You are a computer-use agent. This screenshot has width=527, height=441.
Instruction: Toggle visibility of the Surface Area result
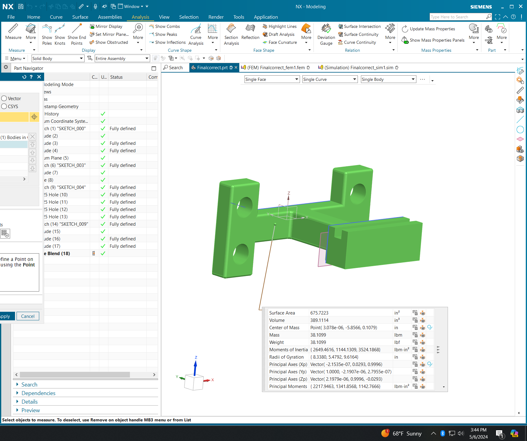[x=423, y=313]
